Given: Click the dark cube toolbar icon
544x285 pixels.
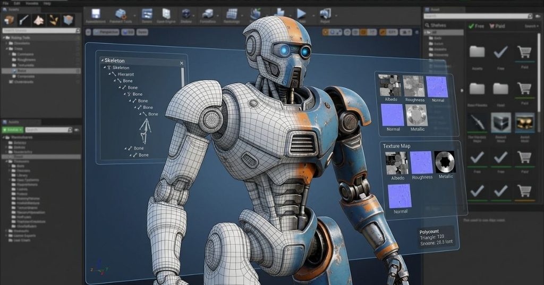Looking at the screenshot, I should click(186, 14).
